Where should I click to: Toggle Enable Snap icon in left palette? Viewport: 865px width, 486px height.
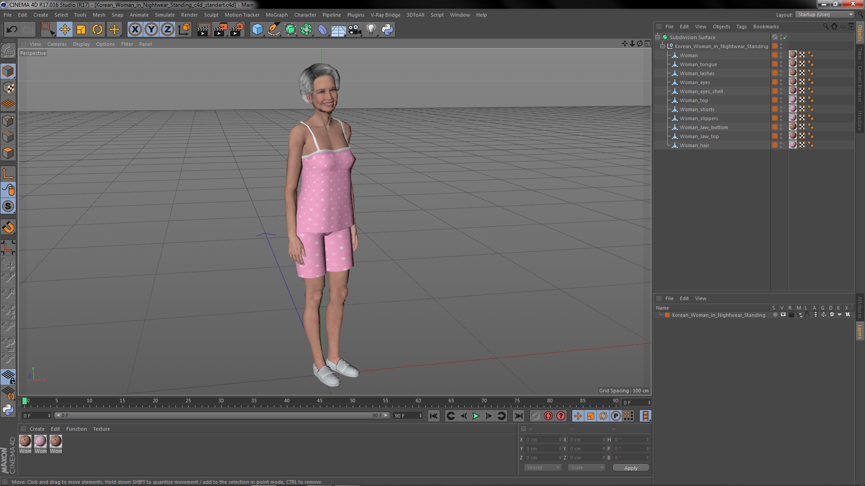click(x=8, y=207)
